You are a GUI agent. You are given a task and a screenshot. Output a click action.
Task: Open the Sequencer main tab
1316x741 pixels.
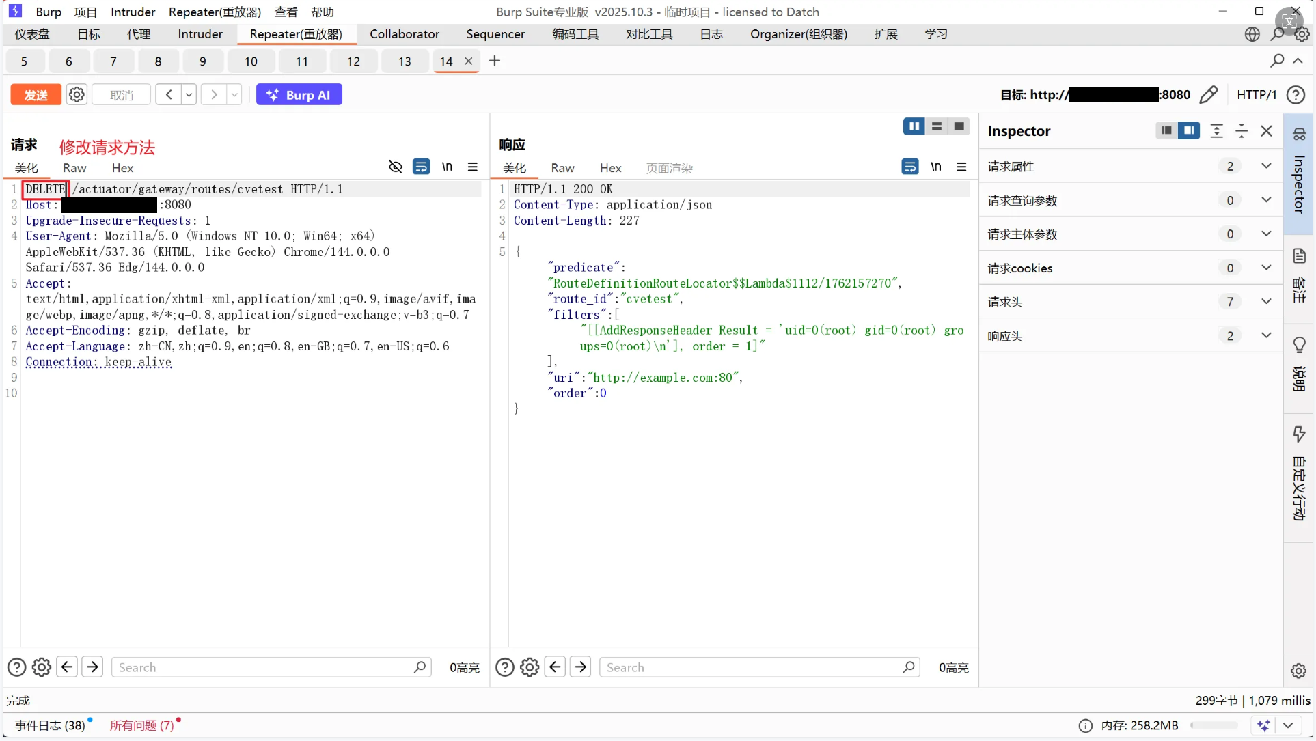click(495, 34)
